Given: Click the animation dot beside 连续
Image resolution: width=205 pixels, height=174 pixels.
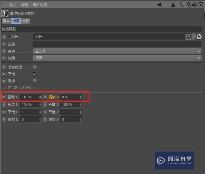Looking at the screenshot, I should tap(4, 81).
